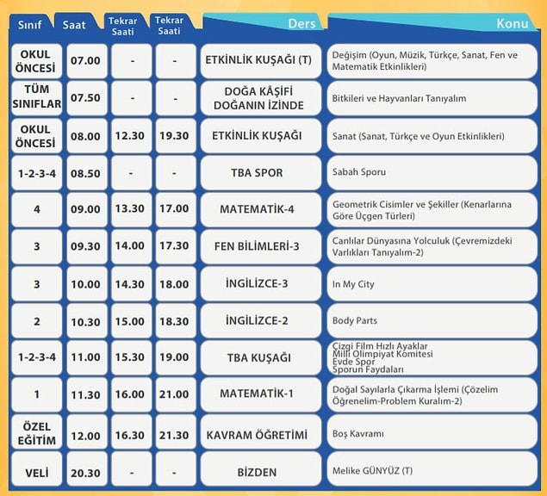Click the 21.30 repeat time cell
The width and height of the screenshot is (547, 496).
click(176, 431)
